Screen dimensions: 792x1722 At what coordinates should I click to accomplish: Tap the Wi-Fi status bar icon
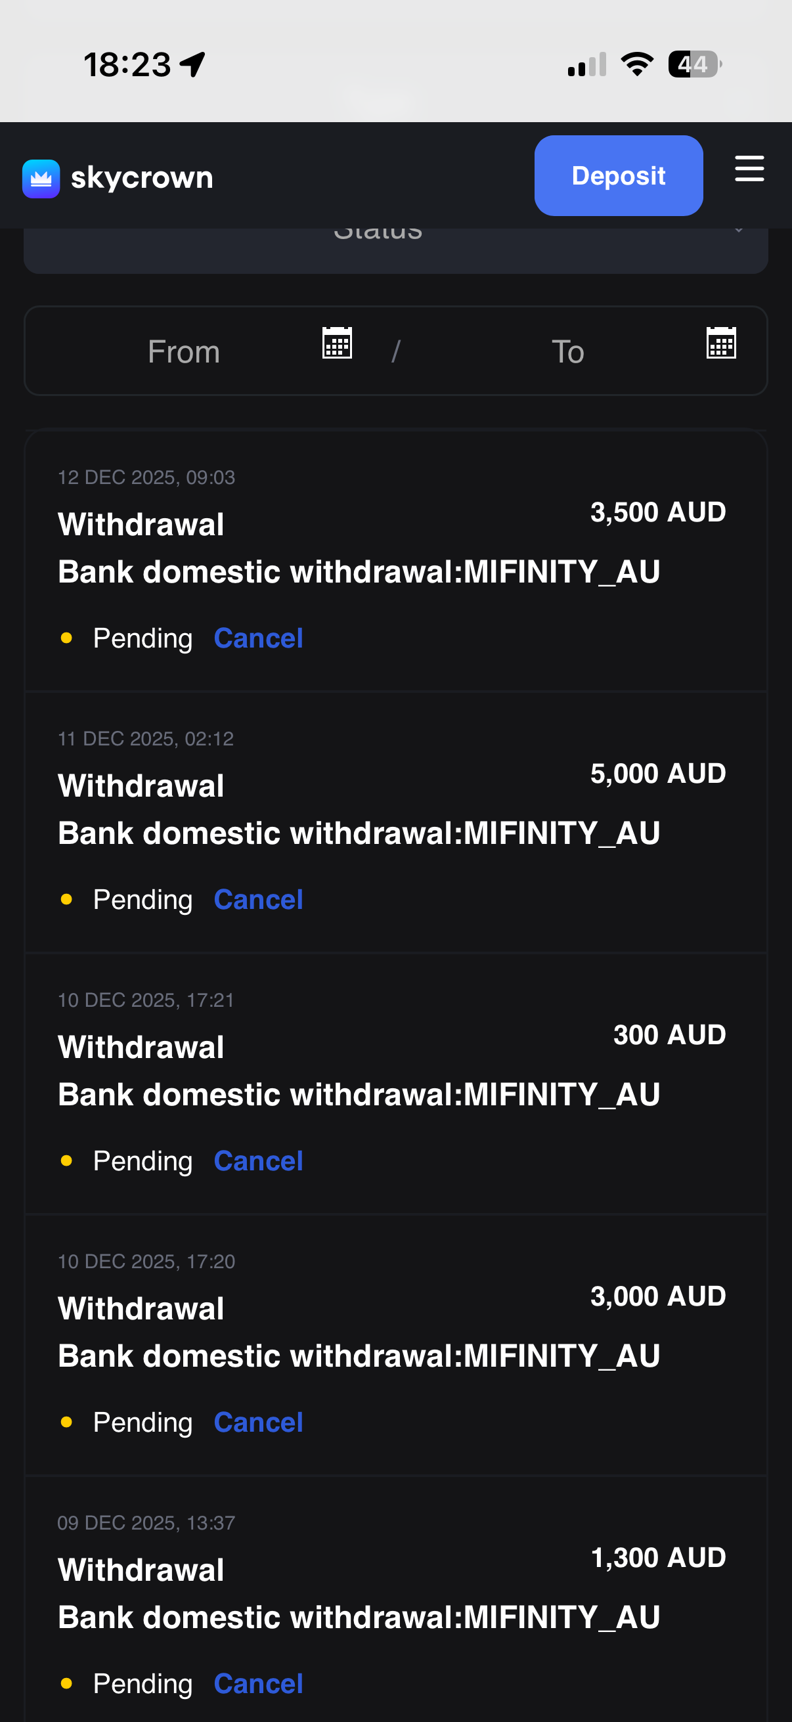coord(637,64)
